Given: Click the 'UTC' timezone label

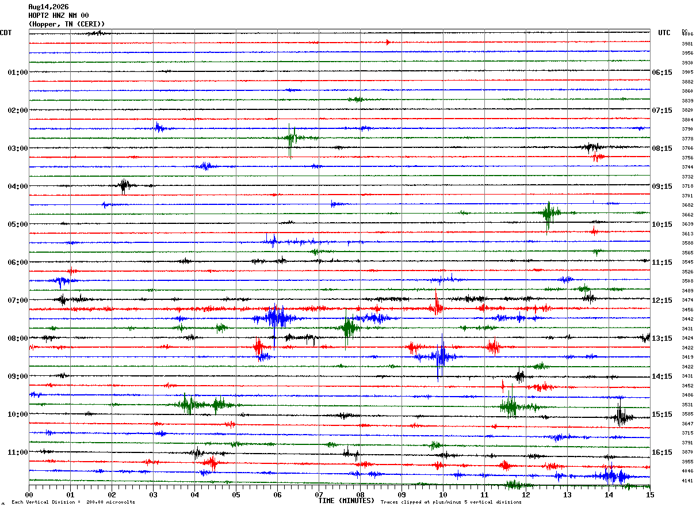Looking at the screenshot, I should 664,33.
